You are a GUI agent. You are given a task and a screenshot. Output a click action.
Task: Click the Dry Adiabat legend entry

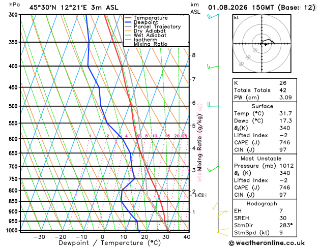(x=145, y=31)
